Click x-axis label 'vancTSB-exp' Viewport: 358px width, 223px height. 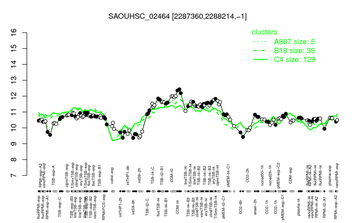(95, 207)
